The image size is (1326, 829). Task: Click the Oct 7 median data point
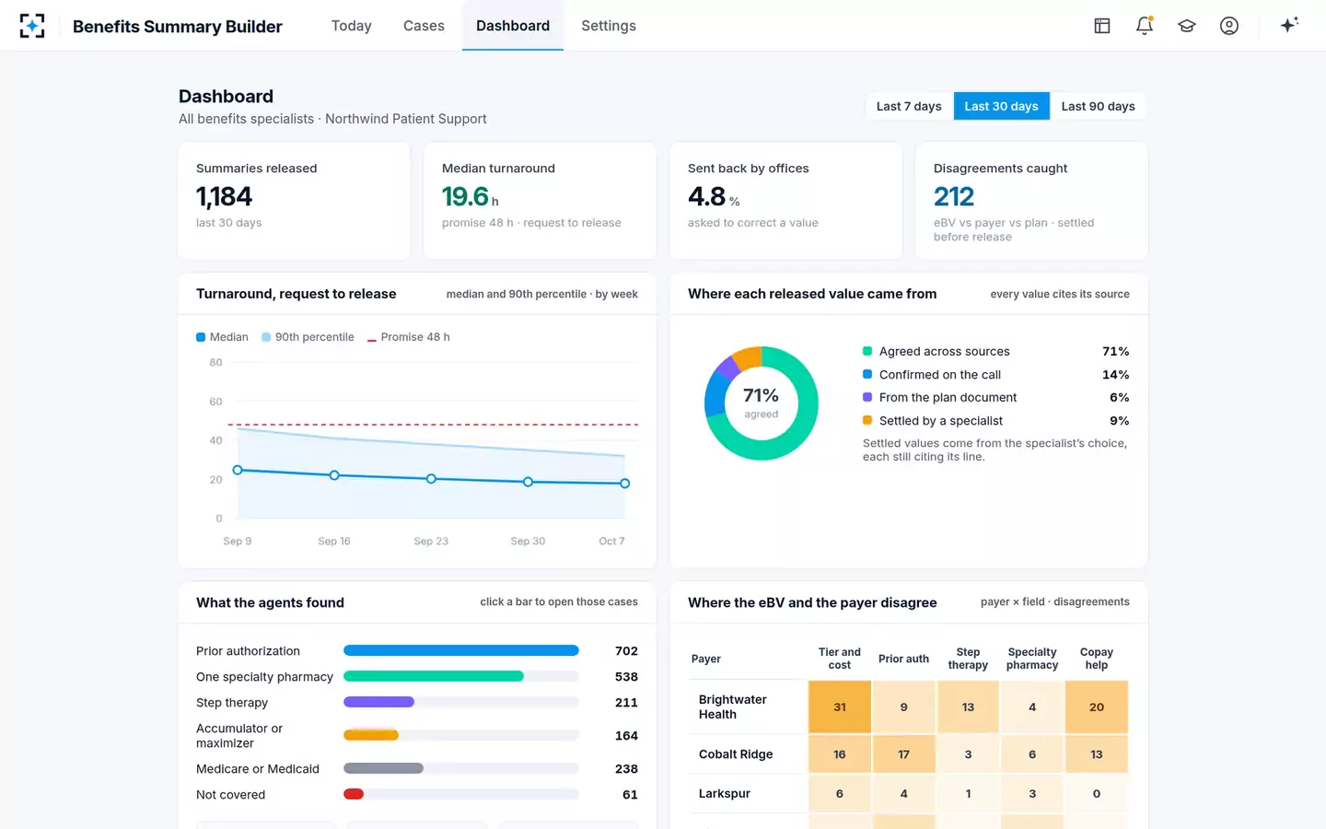[625, 484]
